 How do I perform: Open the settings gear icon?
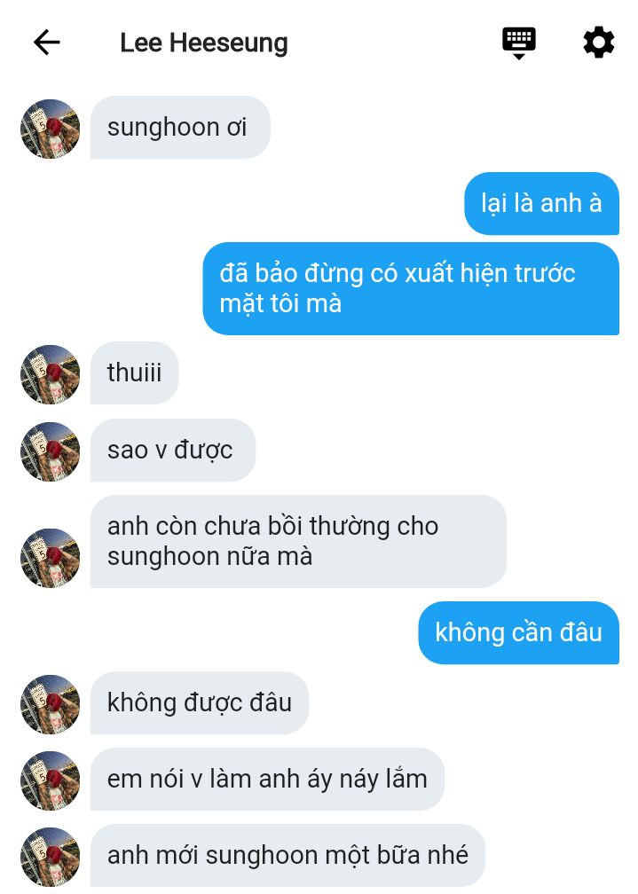pos(599,43)
